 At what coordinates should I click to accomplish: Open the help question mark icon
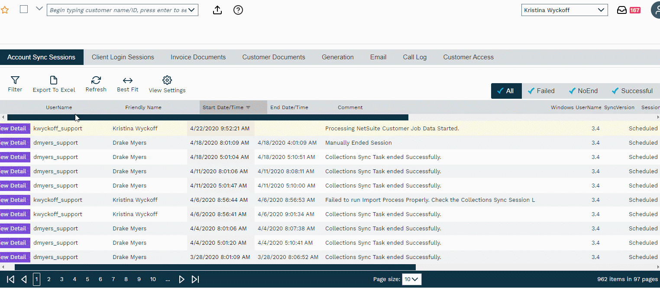tap(238, 10)
